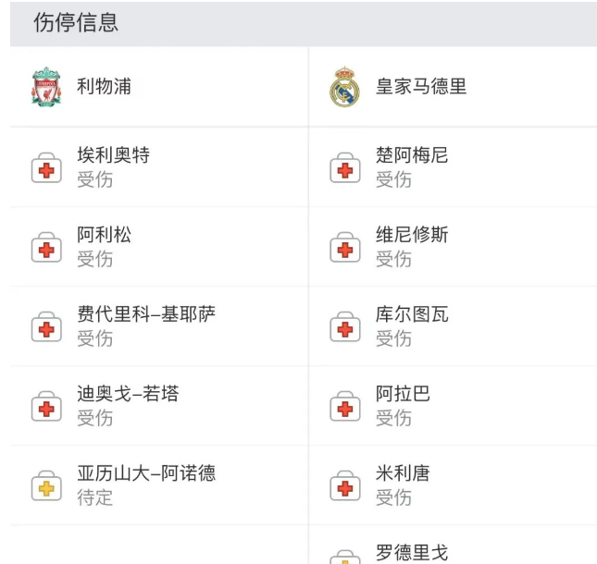Select player 维尼修斯 in Real Madrid list

tap(412, 235)
